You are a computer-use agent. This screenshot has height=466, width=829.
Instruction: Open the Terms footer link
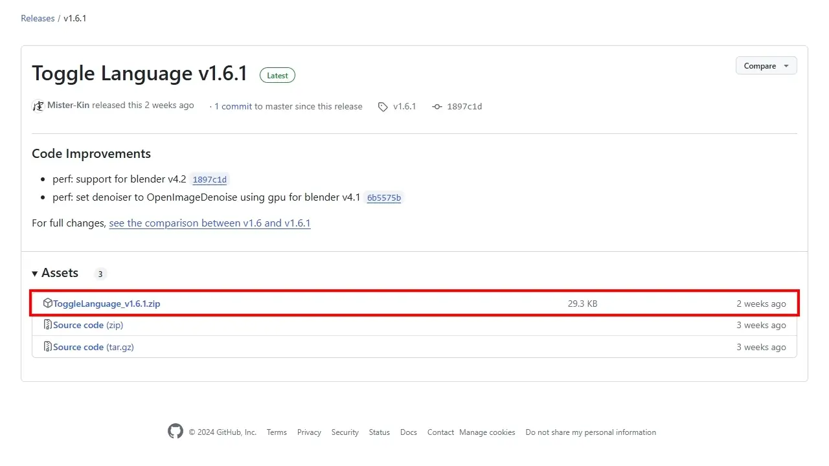pyautogui.click(x=277, y=432)
